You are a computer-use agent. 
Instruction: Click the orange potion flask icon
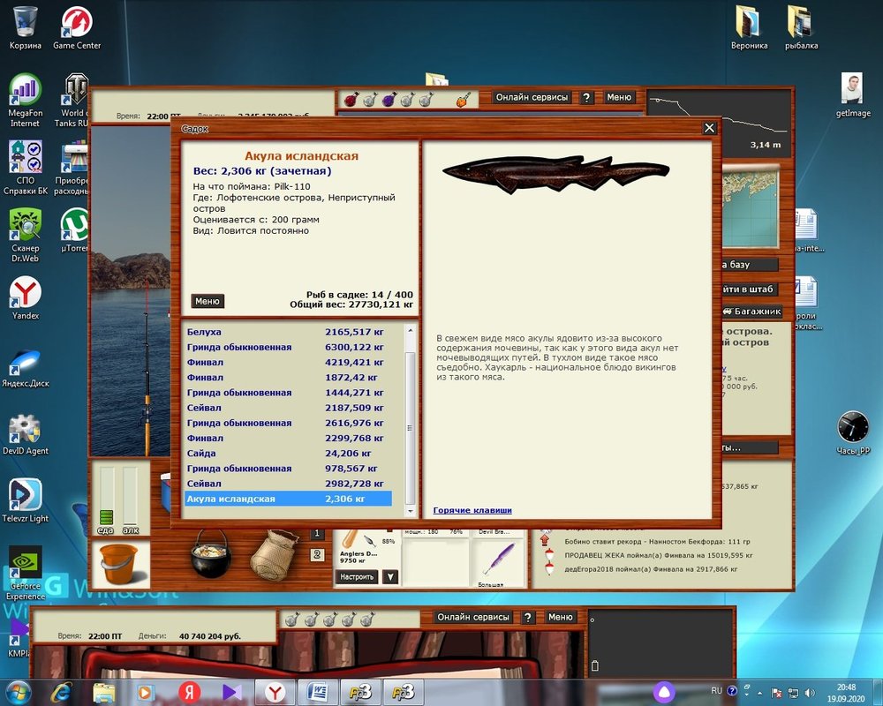pyautogui.click(x=462, y=100)
